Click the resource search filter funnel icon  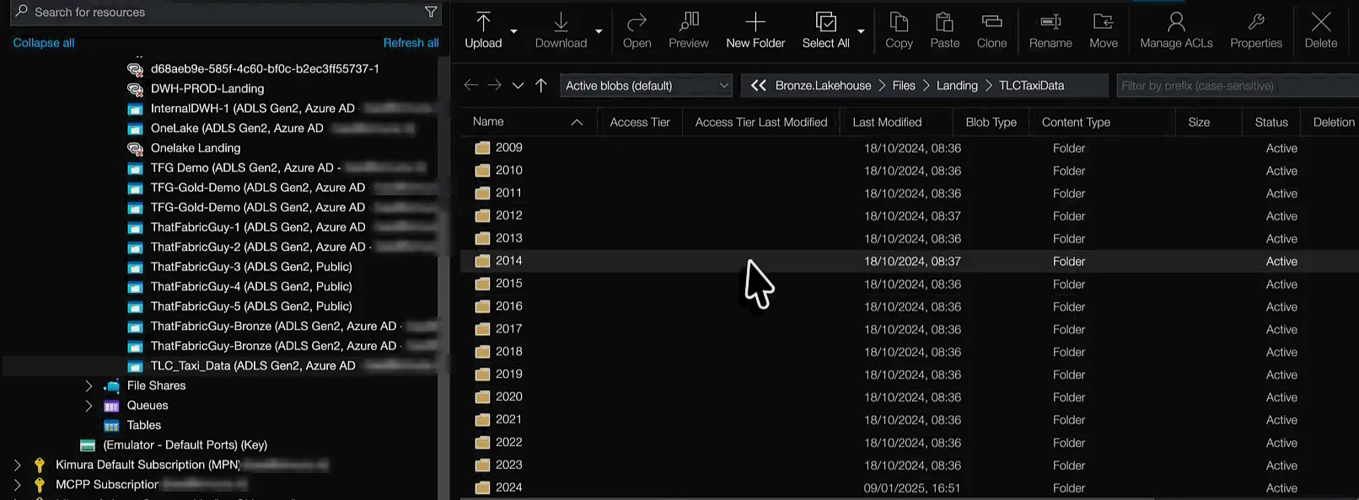click(431, 12)
